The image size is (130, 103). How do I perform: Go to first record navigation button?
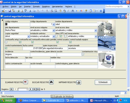pyautogui.click(x=11, y=89)
